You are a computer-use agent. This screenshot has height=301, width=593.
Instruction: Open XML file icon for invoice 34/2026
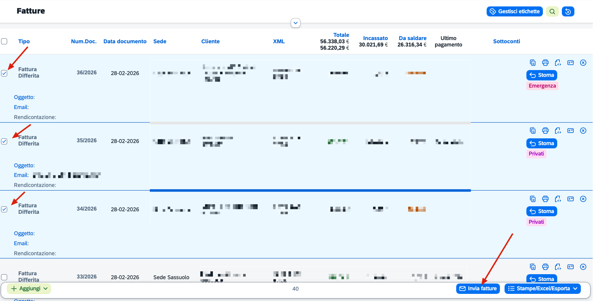(x=558, y=199)
